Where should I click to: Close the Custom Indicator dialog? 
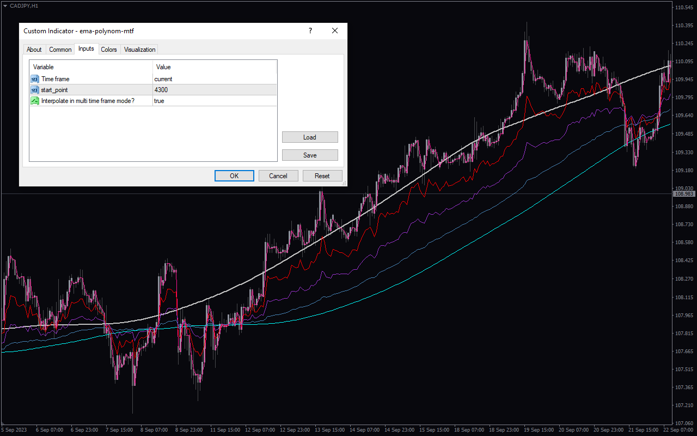pyautogui.click(x=335, y=31)
